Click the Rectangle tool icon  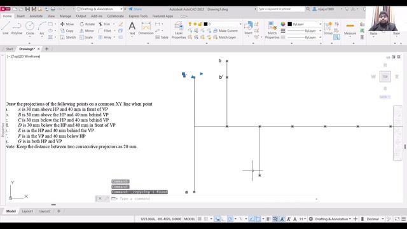(50, 24)
